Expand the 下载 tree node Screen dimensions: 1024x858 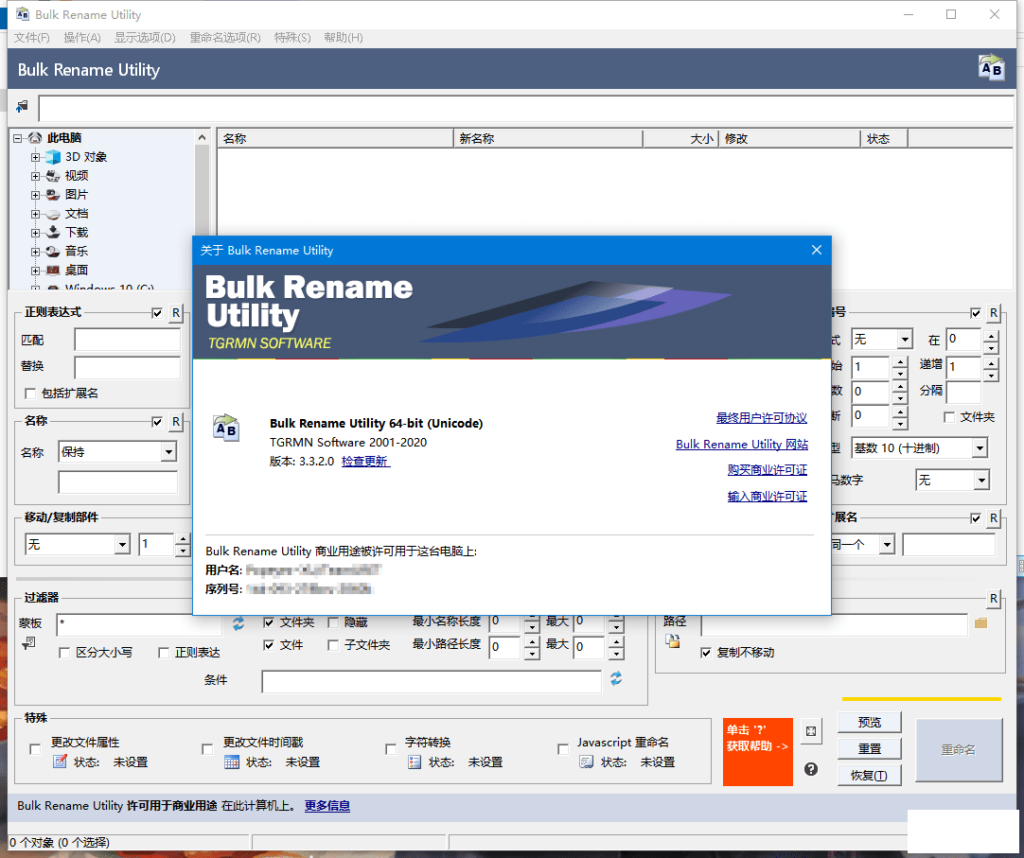coord(35,233)
